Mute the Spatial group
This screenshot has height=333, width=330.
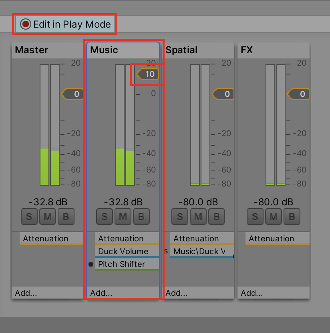tap(198, 217)
